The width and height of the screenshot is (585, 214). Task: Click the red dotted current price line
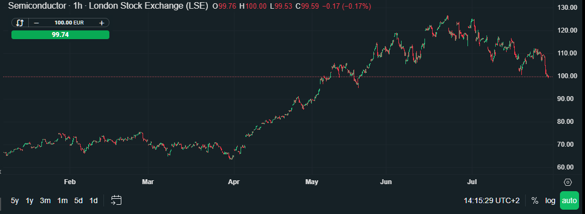tap(278, 77)
